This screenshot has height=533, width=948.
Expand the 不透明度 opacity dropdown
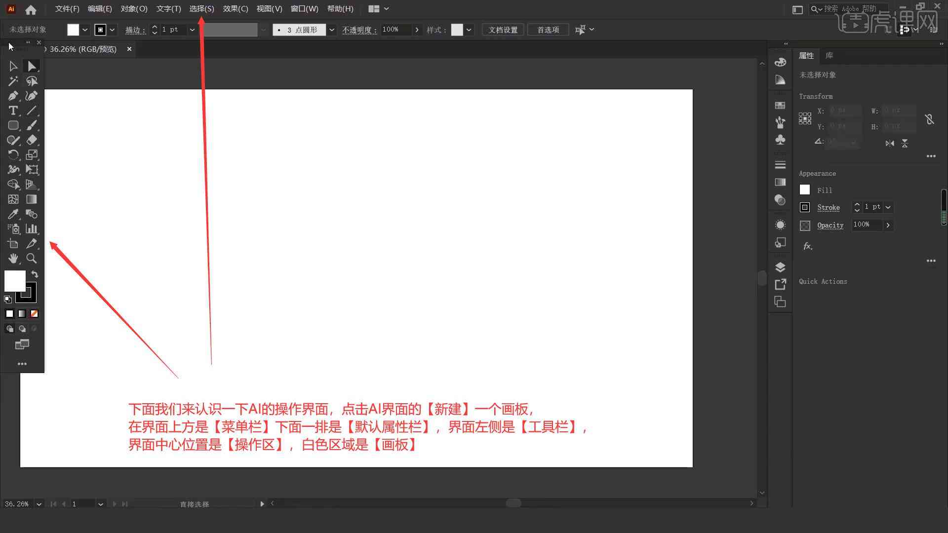[x=417, y=29]
